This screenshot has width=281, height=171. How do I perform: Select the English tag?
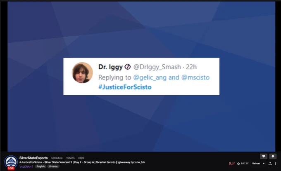tap(40, 166)
